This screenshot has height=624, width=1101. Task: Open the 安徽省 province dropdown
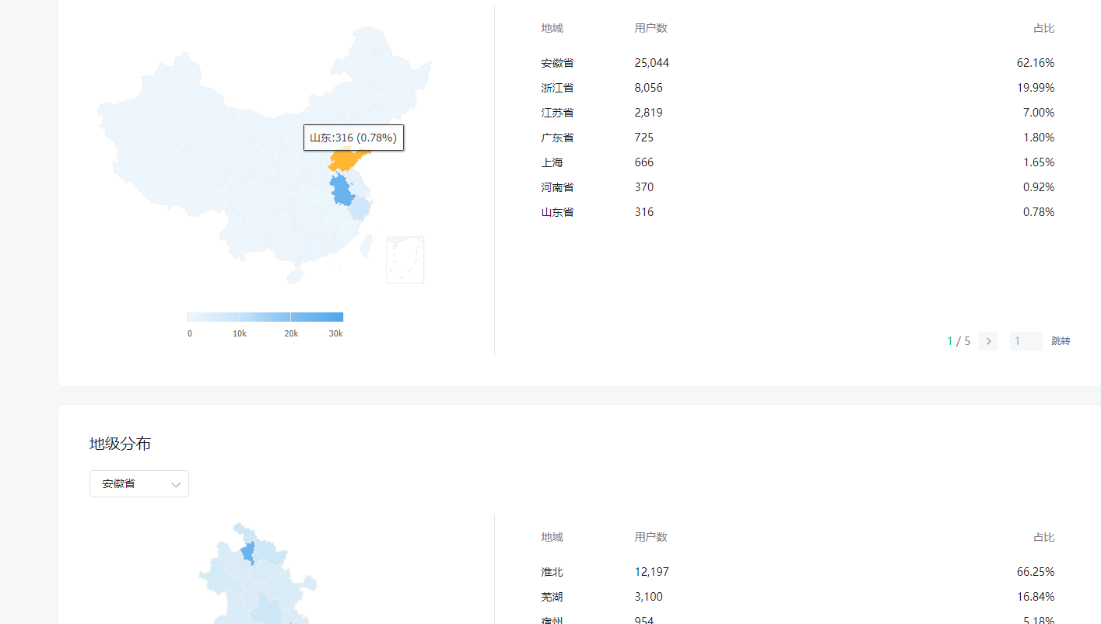coord(139,483)
